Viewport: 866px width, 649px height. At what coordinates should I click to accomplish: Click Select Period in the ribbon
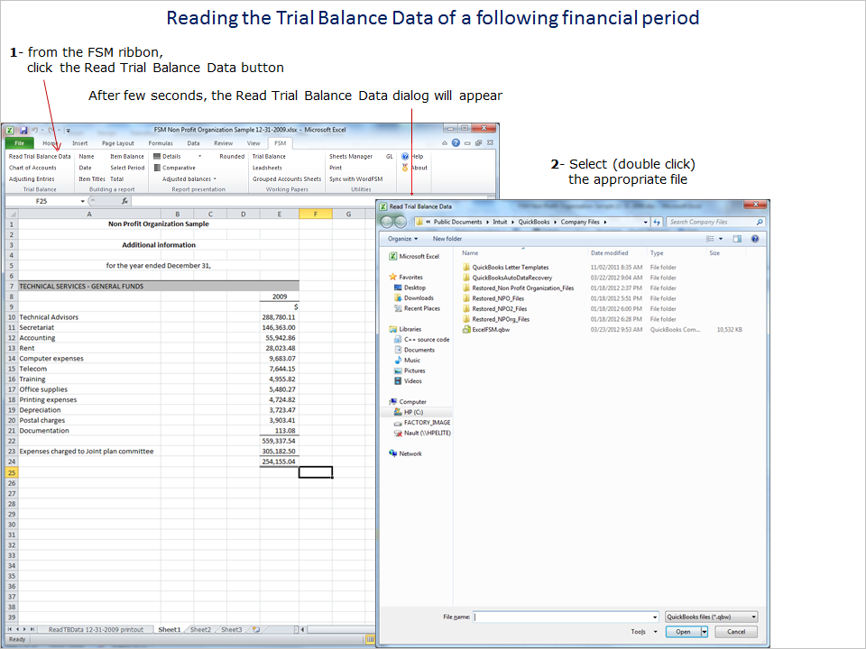click(127, 168)
